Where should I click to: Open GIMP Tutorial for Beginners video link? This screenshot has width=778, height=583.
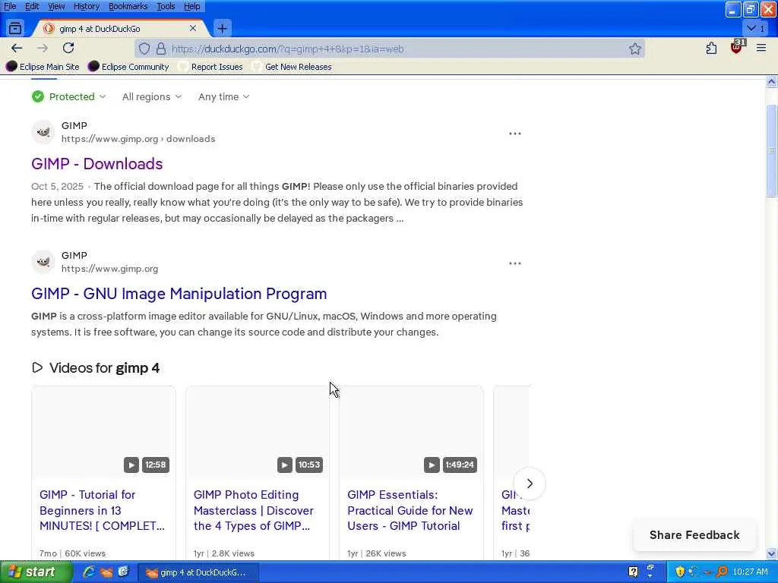point(102,510)
